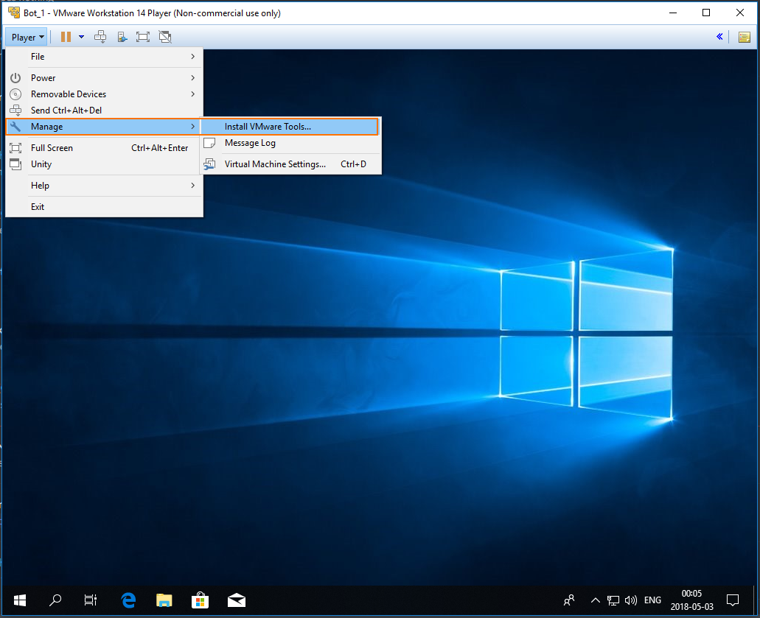Click the ENG language indicator
This screenshot has width=760, height=618.
tap(652, 600)
